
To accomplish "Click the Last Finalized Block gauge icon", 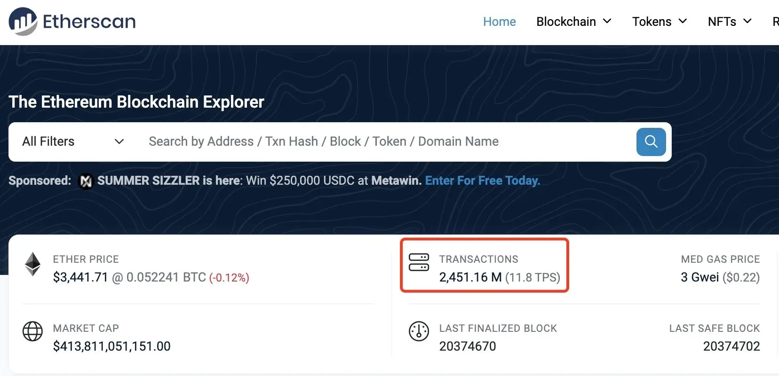I will point(419,331).
